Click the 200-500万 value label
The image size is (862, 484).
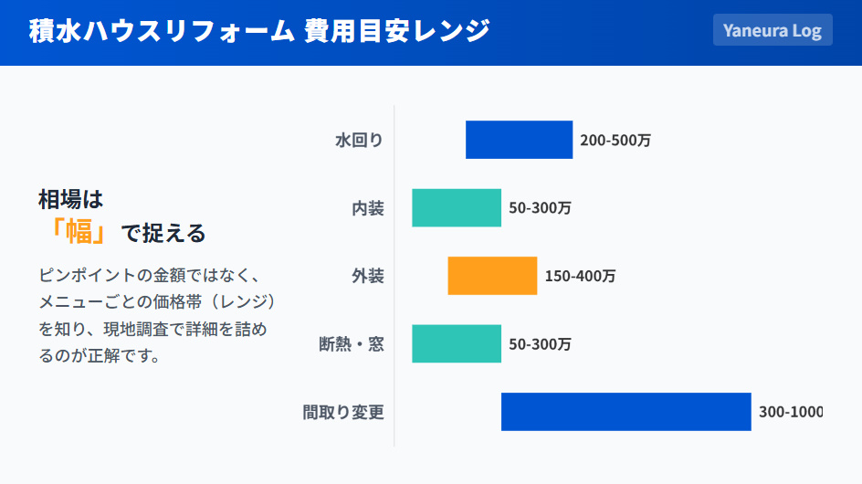point(615,141)
